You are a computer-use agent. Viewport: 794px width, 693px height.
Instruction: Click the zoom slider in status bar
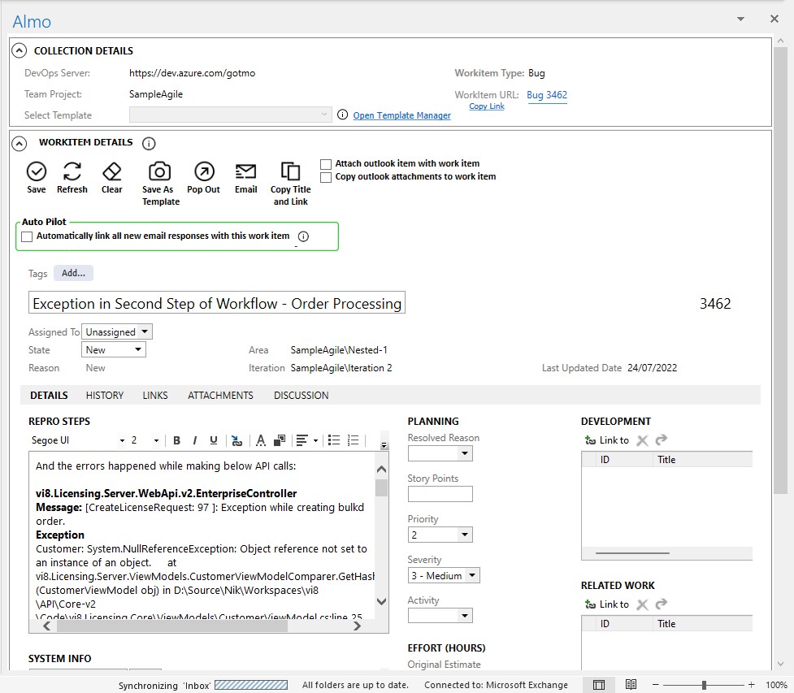(x=704, y=685)
